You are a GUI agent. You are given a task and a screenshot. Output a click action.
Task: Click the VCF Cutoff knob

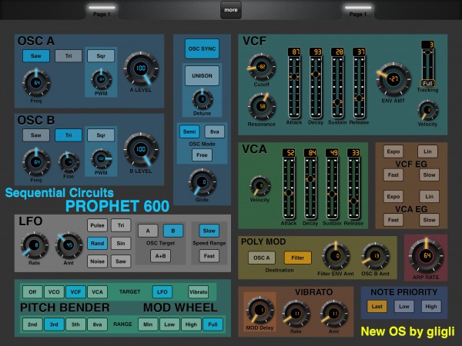click(x=261, y=67)
